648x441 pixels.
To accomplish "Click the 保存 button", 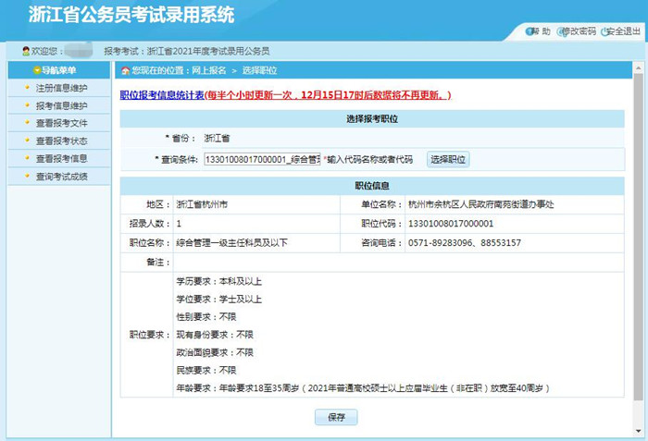I will (x=336, y=417).
